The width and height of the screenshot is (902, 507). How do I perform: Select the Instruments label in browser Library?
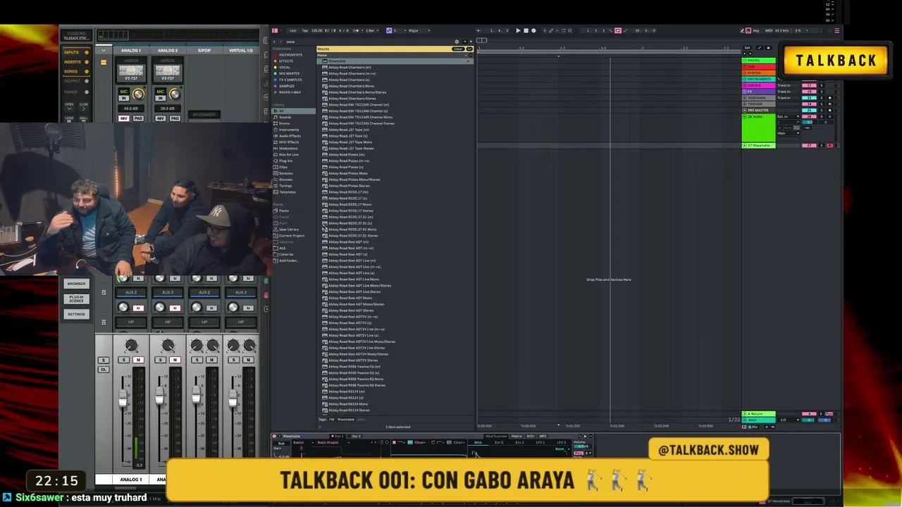coord(289,130)
